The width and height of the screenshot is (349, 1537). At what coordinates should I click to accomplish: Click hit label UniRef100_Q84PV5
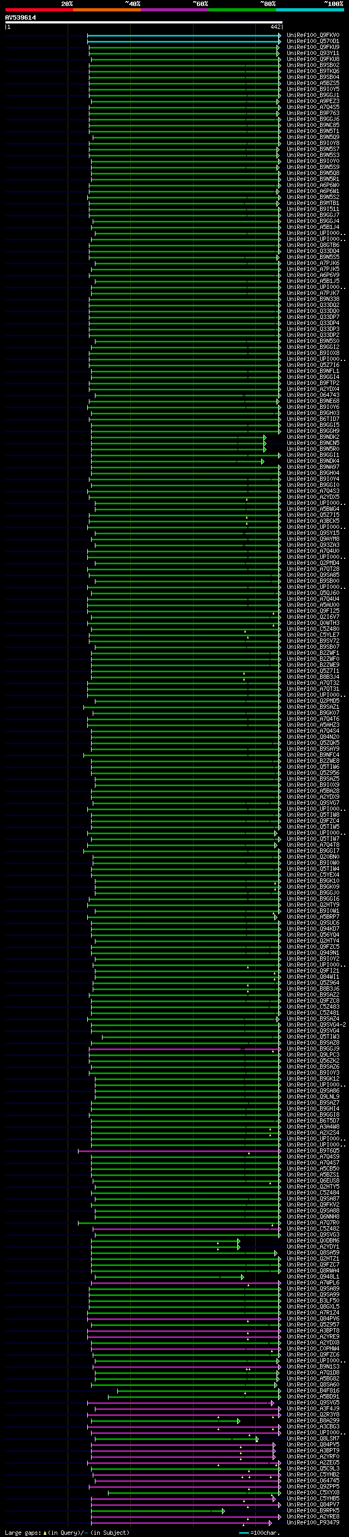[313, 1444]
